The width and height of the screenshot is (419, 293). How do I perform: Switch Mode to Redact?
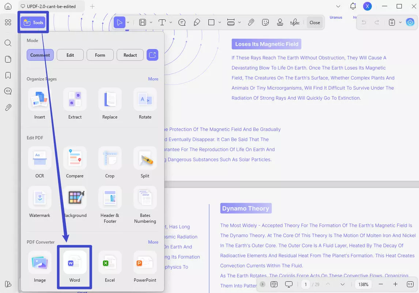tap(130, 55)
